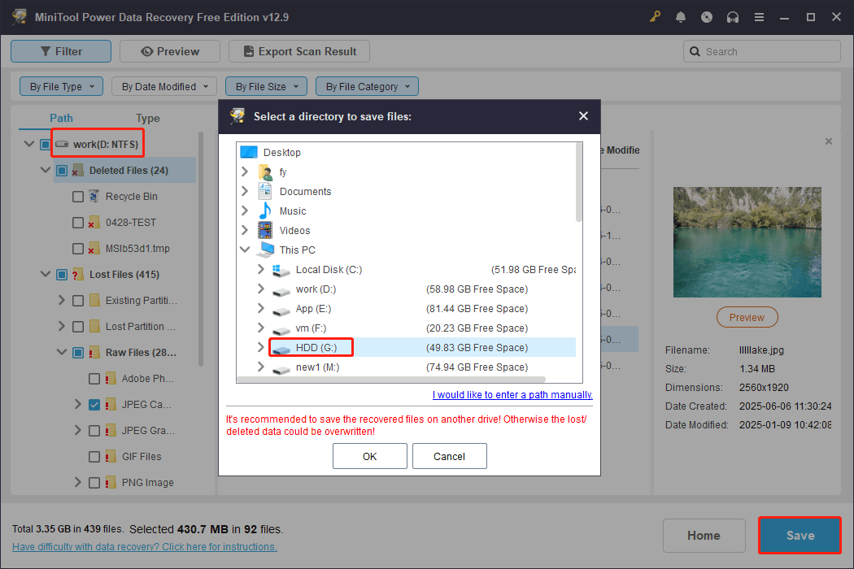The image size is (854, 569).
Task: Click Export Scan Result
Action: coord(299,51)
